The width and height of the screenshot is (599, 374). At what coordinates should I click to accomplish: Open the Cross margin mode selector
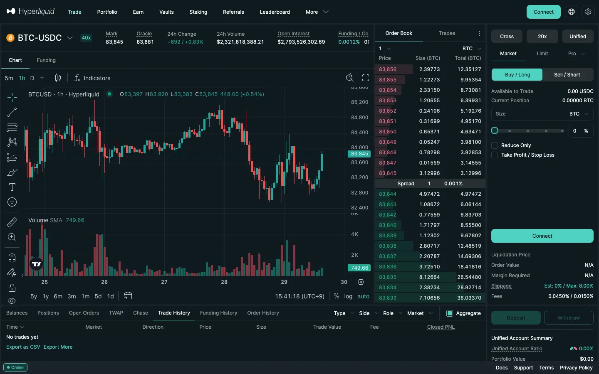coord(507,37)
